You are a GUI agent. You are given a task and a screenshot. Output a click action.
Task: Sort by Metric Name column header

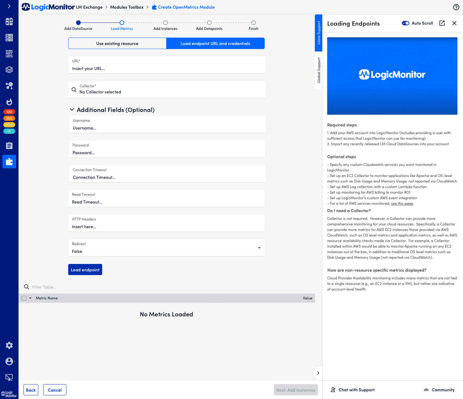pos(47,298)
